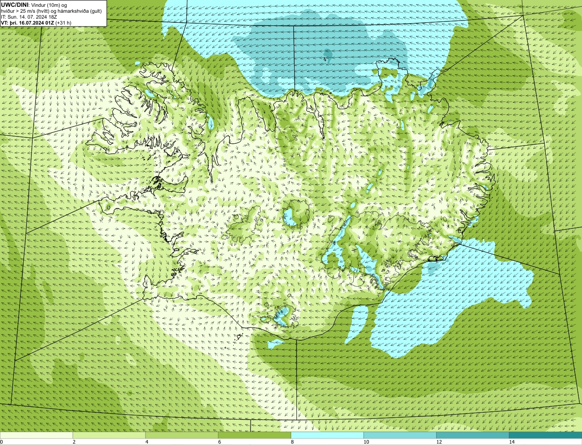Viewport: 582px width, 445px height.
Task: Pick the 10–12 turquoise legend swatch
Action: 400,435
